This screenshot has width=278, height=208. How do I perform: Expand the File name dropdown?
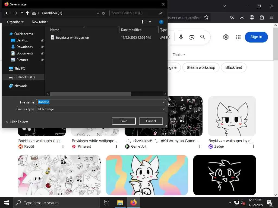(163, 102)
